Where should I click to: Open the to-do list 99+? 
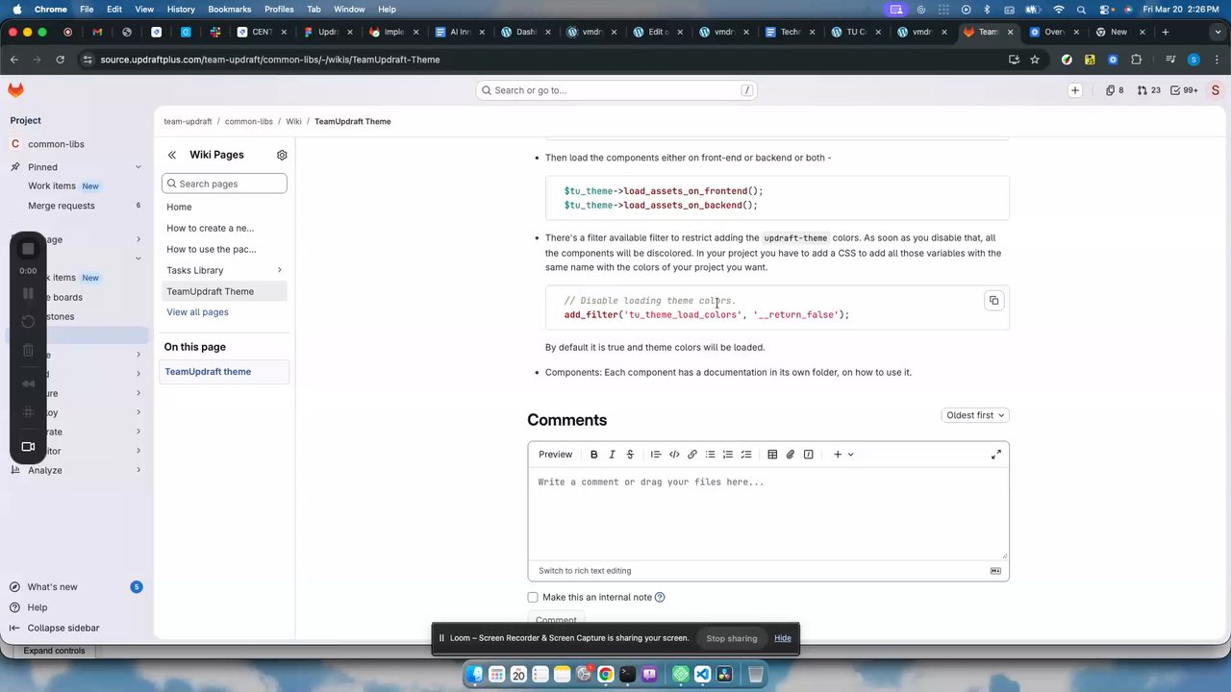pyautogui.click(x=1184, y=90)
